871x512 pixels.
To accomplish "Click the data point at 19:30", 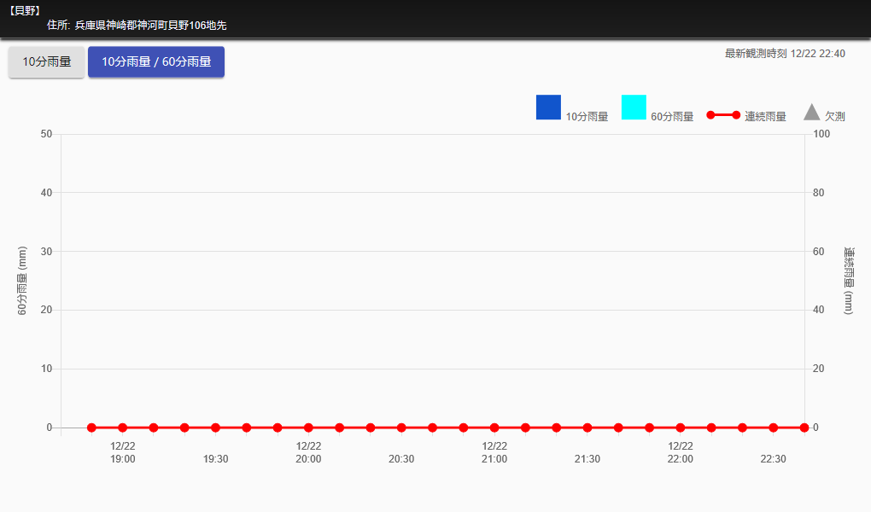I will pyautogui.click(x=215, y=428).
